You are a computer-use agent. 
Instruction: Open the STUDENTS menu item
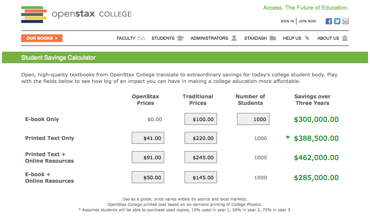(163, 38)
